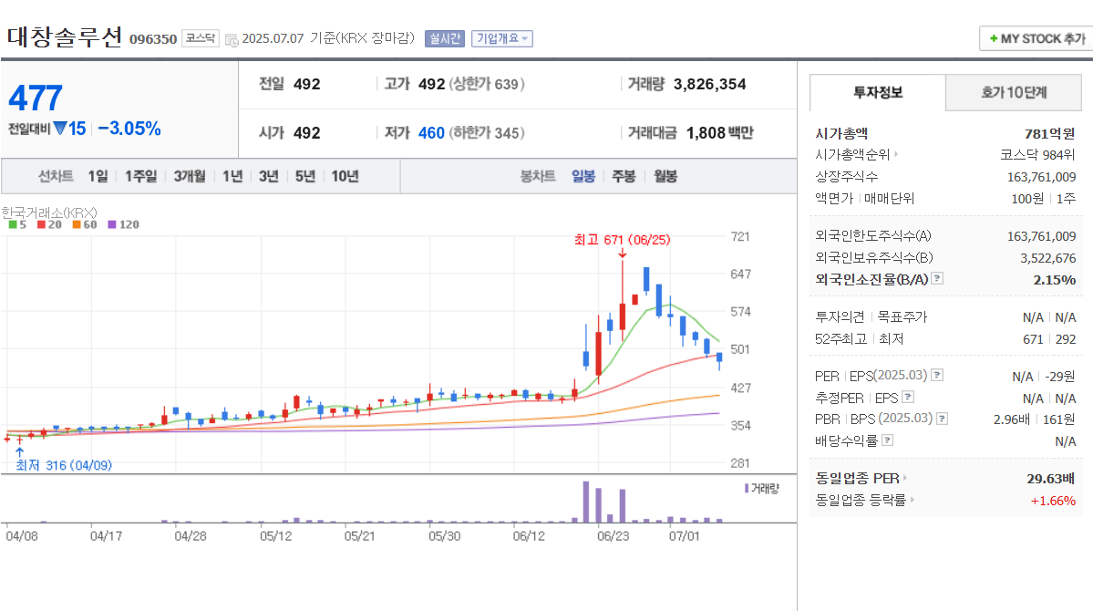
Task: Click the 외국인소진율 value 2.15%
Action: 1055,279
